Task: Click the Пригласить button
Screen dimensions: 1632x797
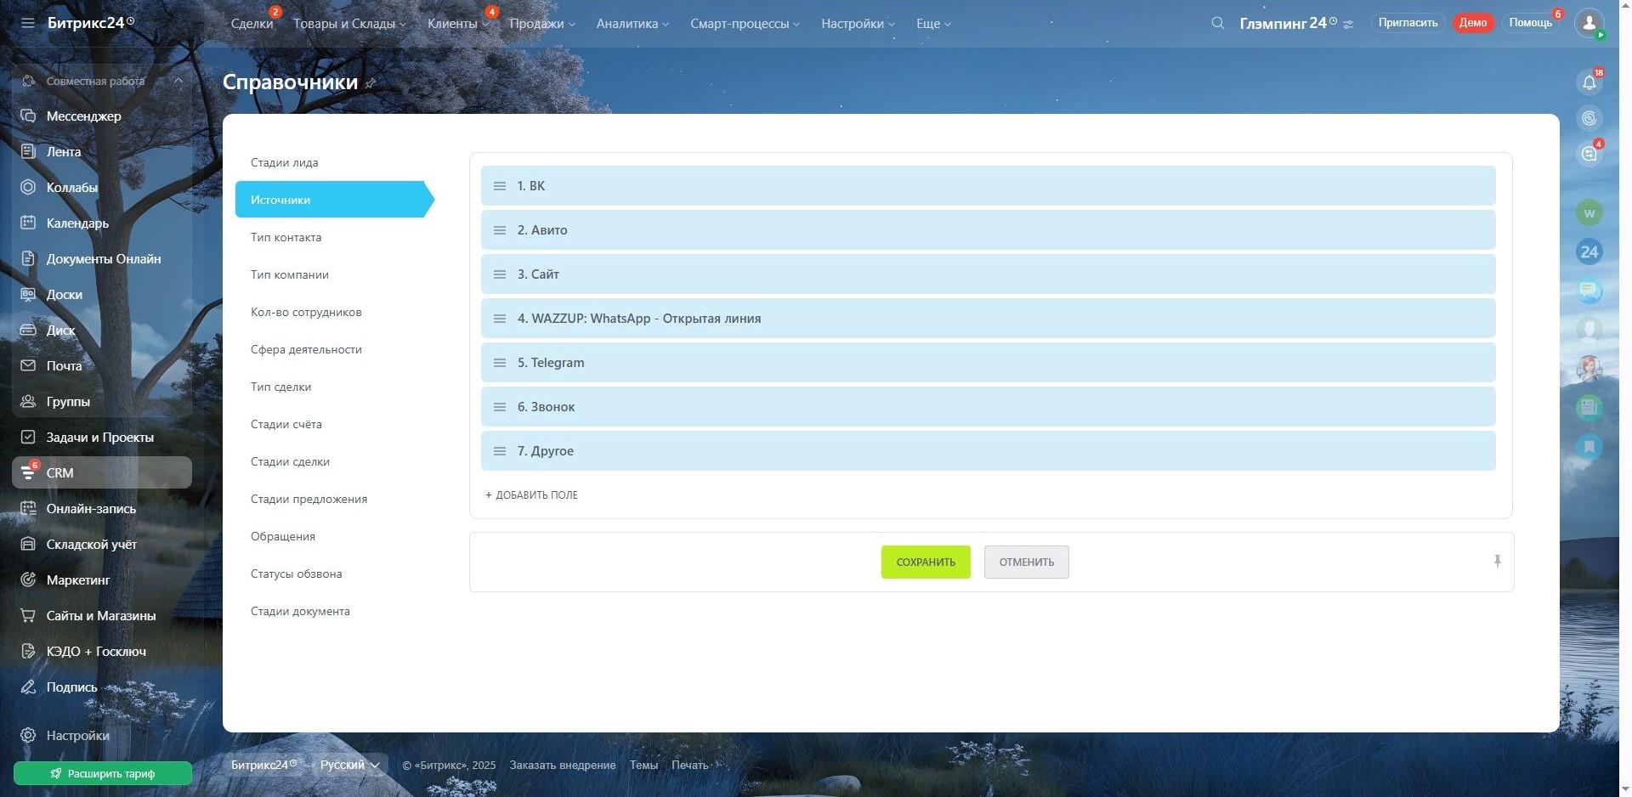Action: pos(1408,23)
